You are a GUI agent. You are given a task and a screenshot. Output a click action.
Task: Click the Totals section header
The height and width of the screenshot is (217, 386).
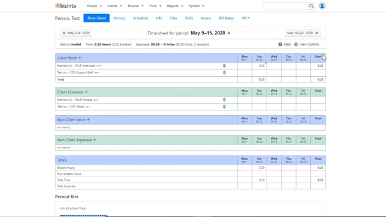[62, 160]
